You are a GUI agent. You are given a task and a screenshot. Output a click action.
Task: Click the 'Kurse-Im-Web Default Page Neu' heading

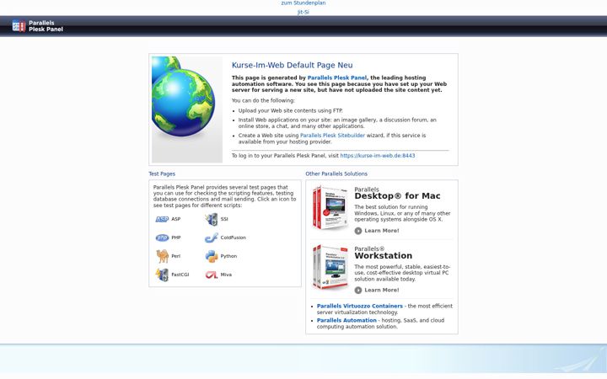pos(292,65)
